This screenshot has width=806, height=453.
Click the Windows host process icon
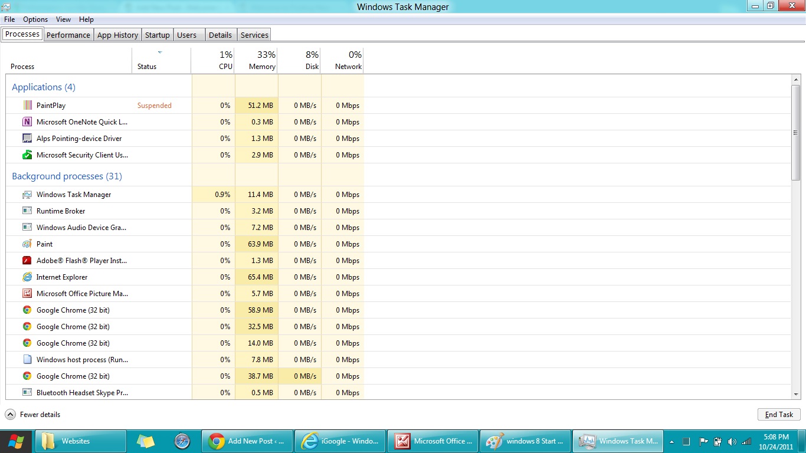click(x=27, y=359)
